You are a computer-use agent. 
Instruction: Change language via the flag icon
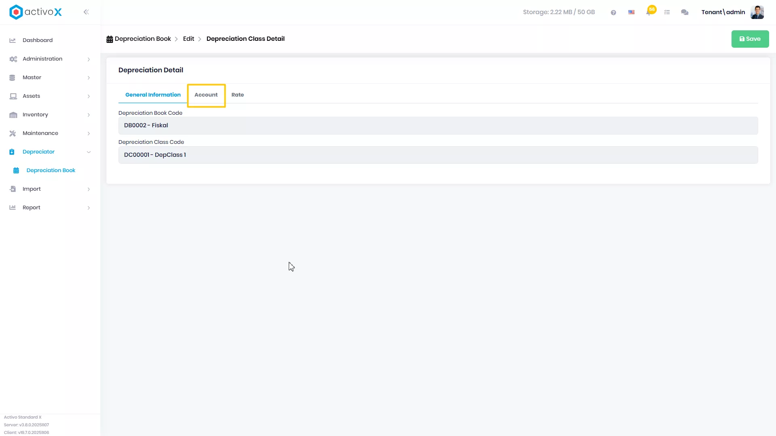(631, 13)
